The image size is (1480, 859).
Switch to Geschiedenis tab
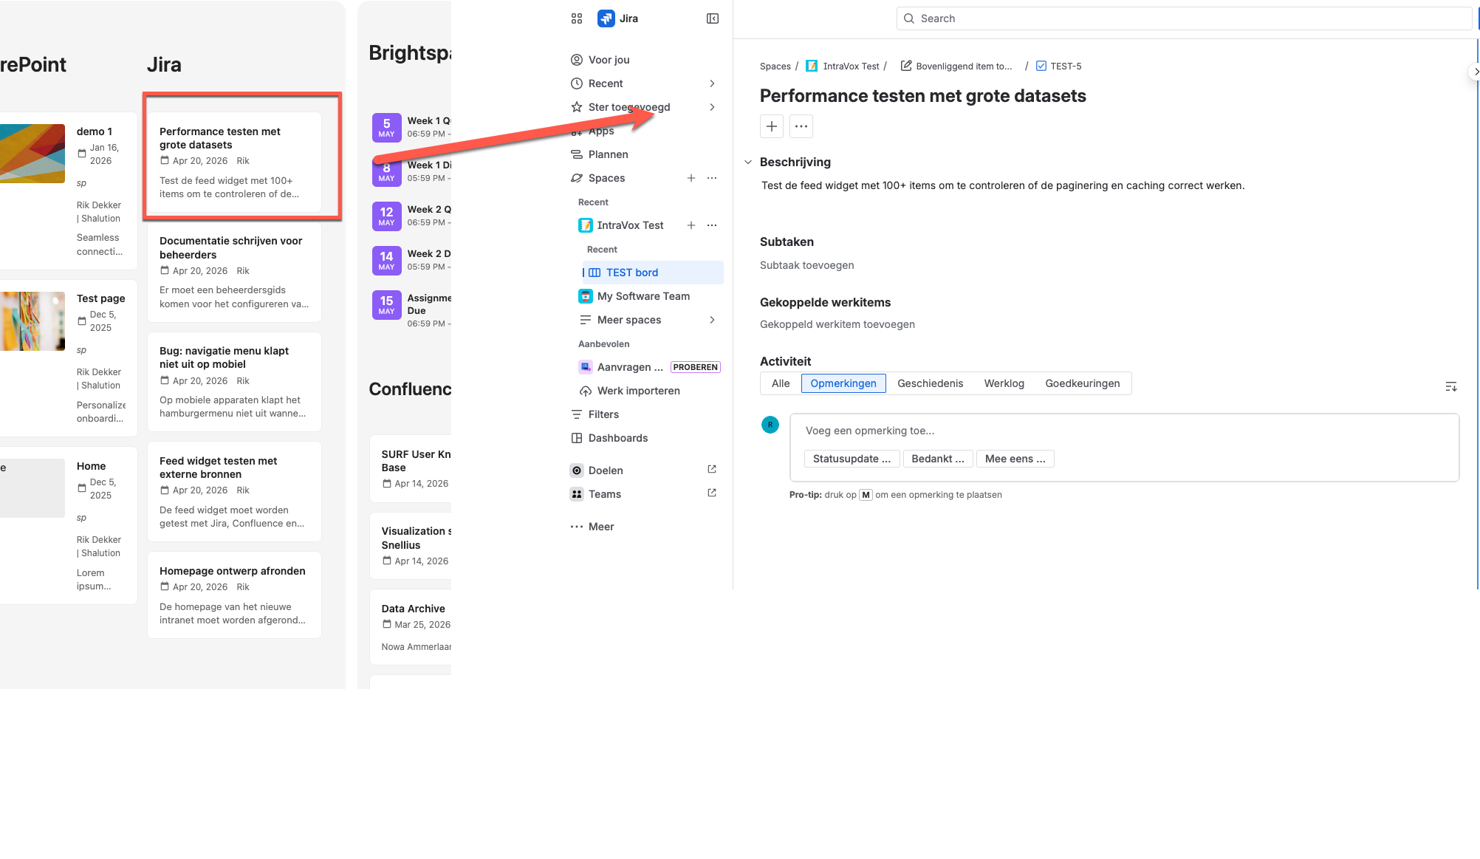(931, 383)
